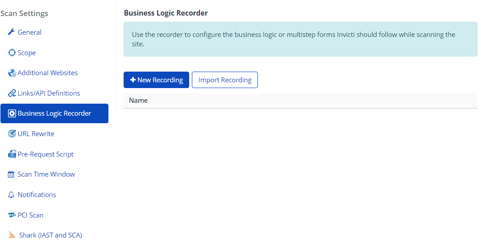Viewport: 481px width, 250px height.
Task: Click the URL Rewrite globe-pencil icon
Action: pos(12,134)
